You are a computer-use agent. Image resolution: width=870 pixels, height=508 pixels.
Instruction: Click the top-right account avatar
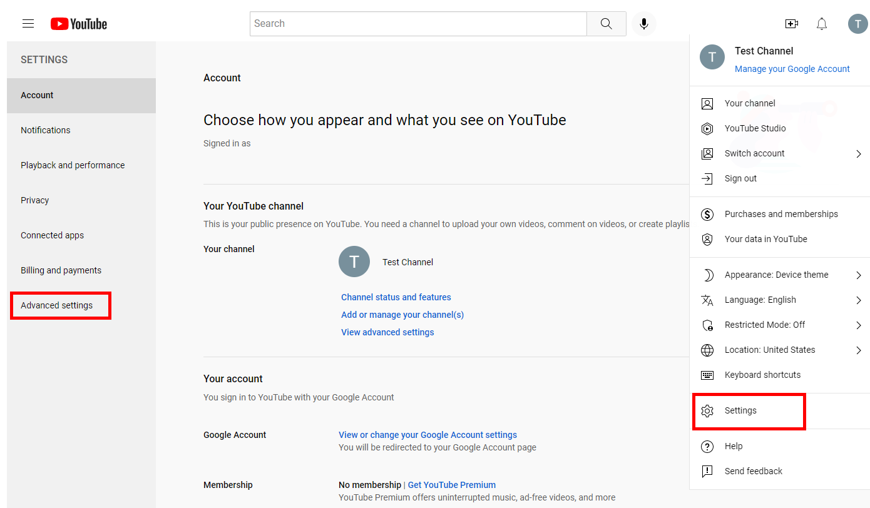click(857, 24)
